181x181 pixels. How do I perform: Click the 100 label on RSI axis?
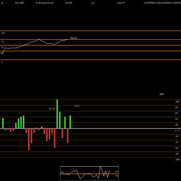[3, 33]
